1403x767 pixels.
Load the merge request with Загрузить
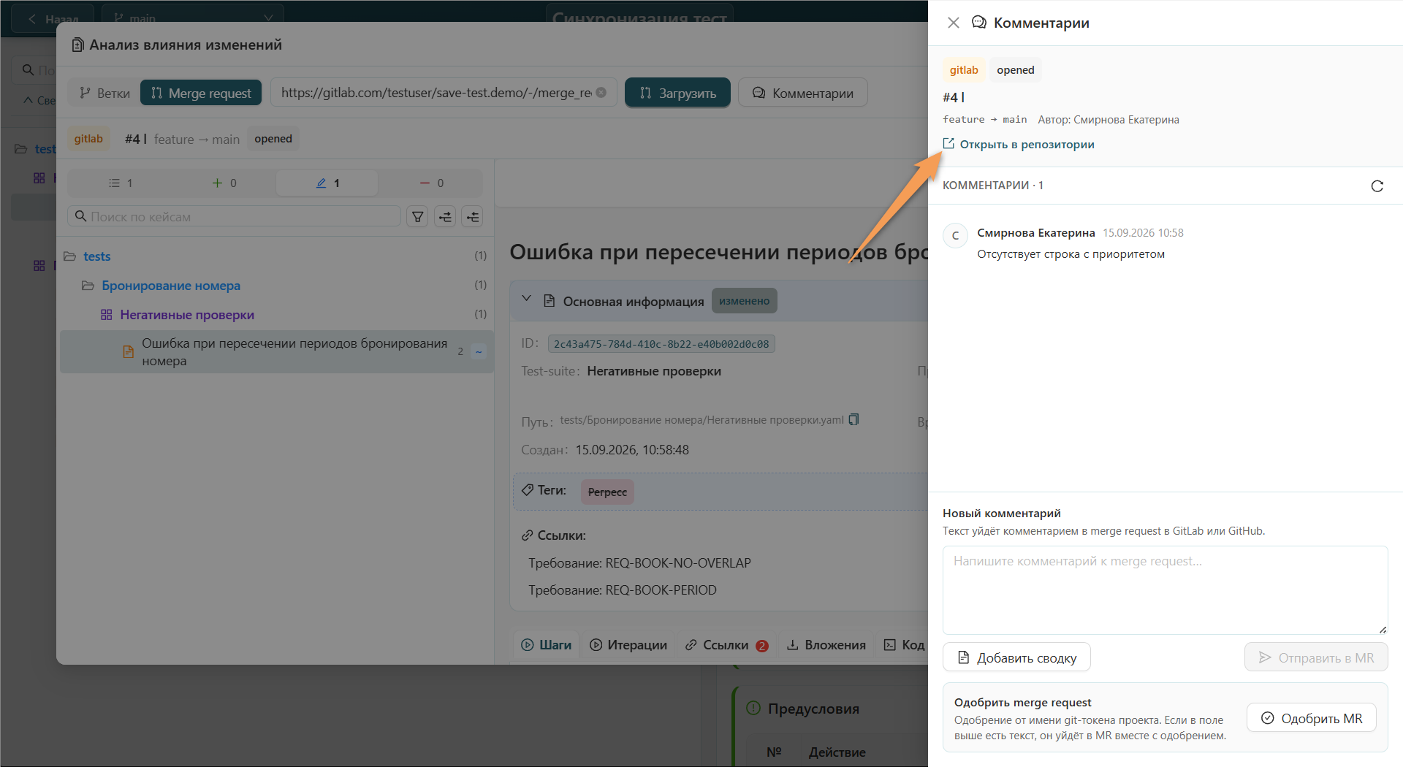click(677, 93)
